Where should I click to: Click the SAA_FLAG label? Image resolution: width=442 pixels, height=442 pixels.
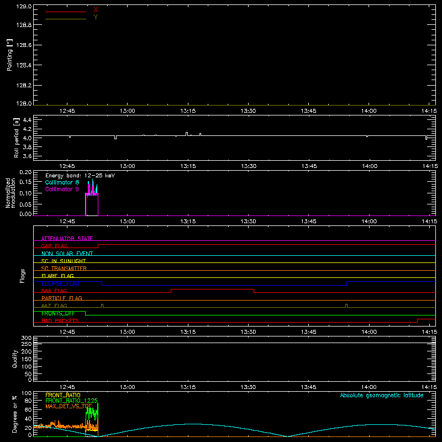[54, 291]
